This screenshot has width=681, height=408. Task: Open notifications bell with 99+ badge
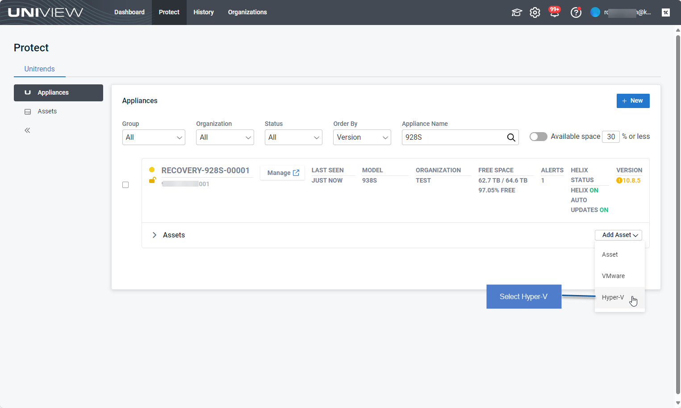(x=555, y=12)
